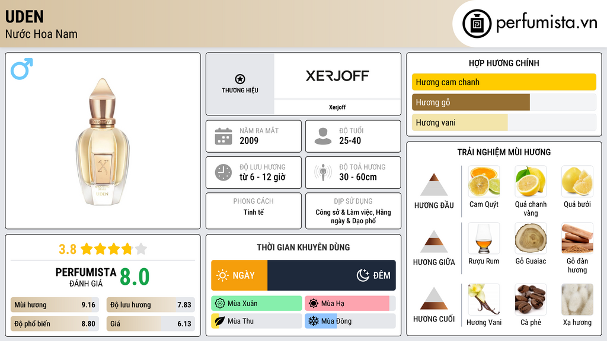Click the Rượu Rum note thumbnail
The width and height of the screenshot is (607, 341).
(484, 239)
